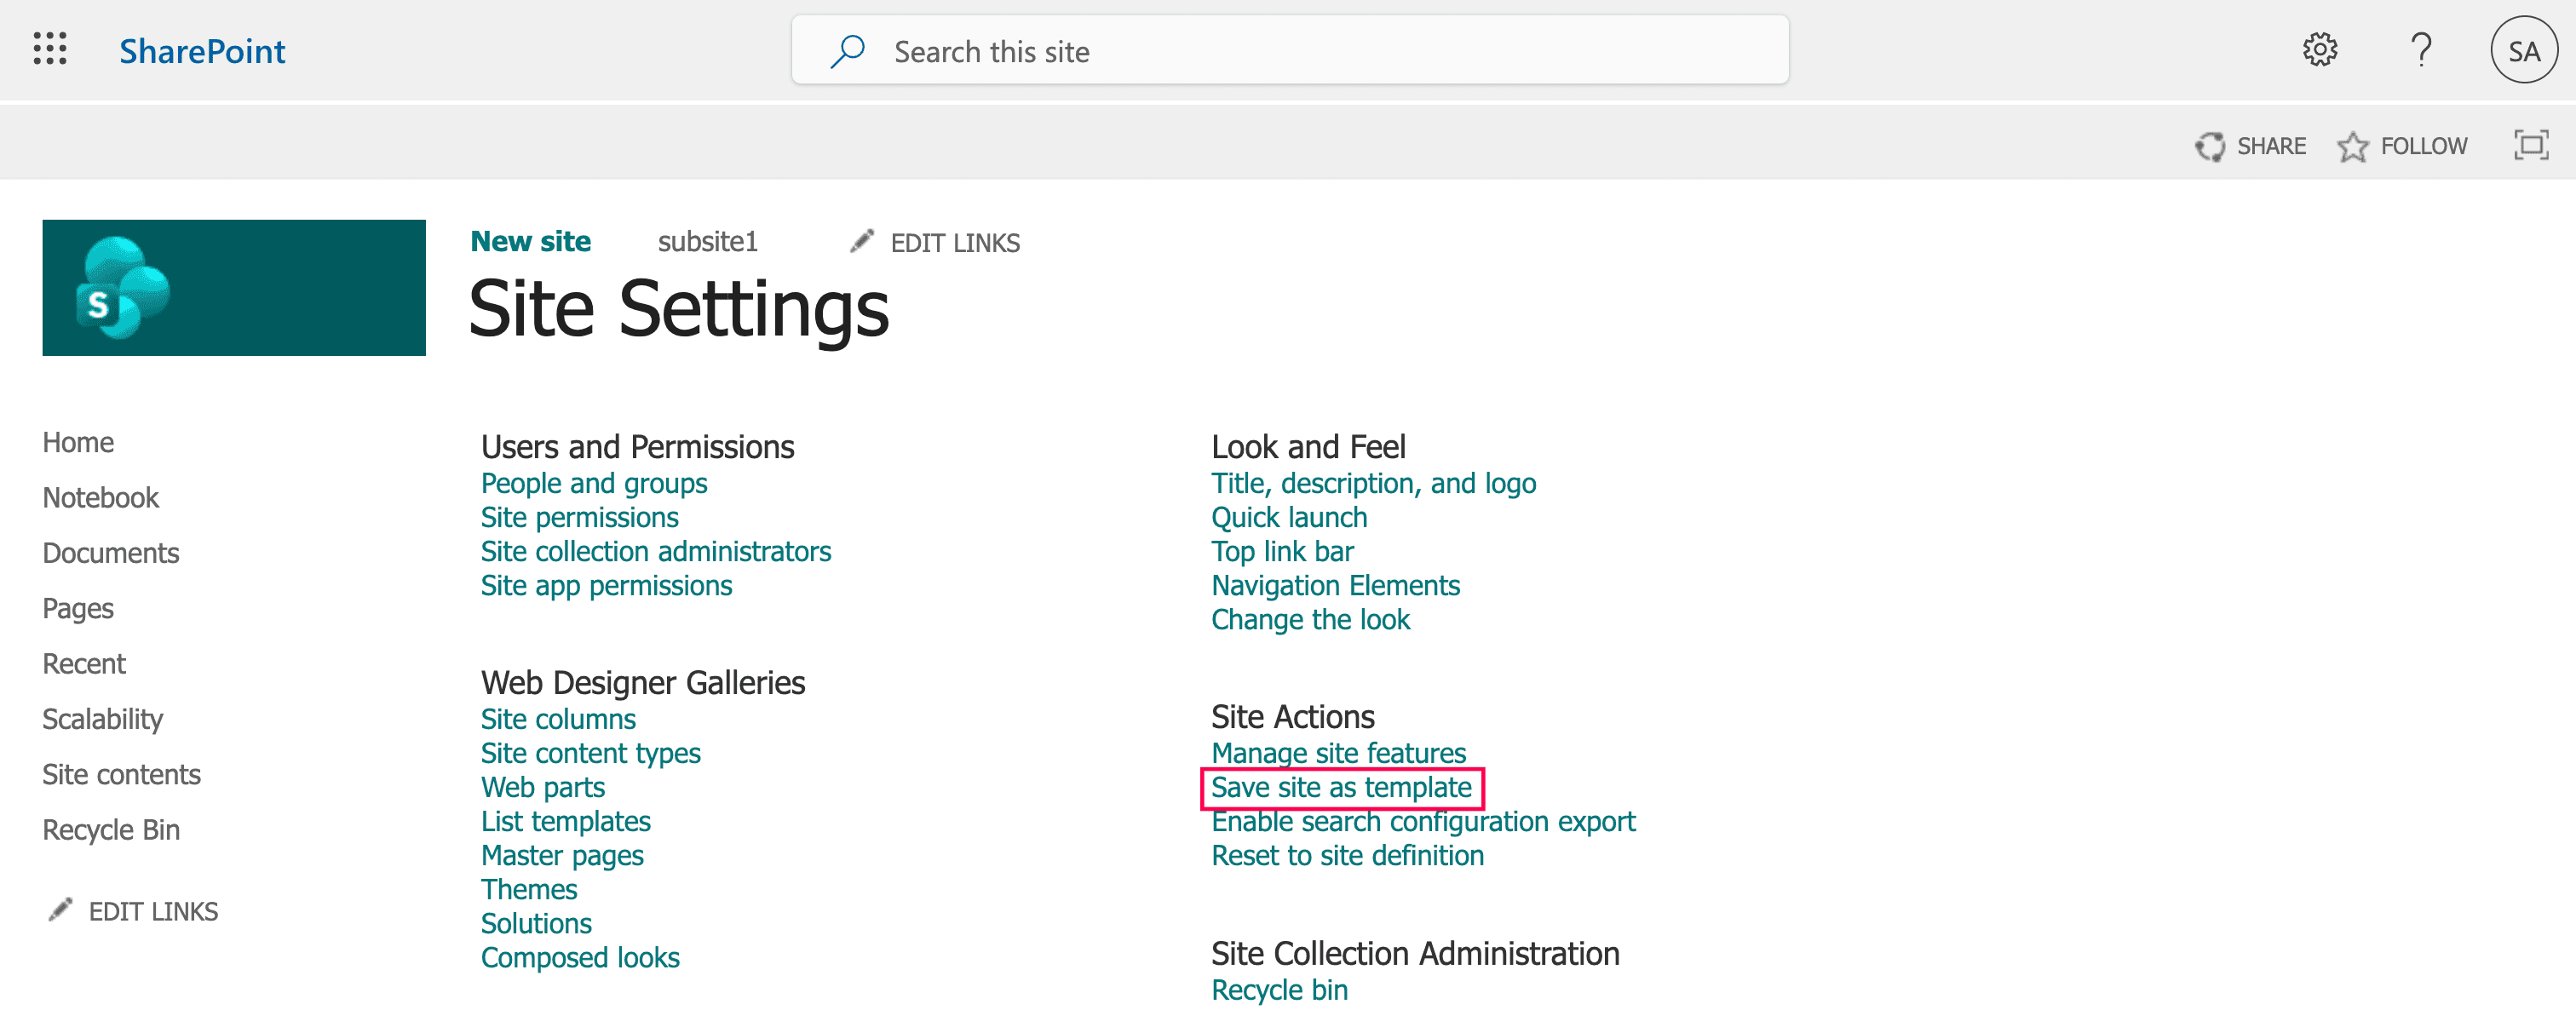
Task: Follow this site using the star icon
Action: point(2353,145)
